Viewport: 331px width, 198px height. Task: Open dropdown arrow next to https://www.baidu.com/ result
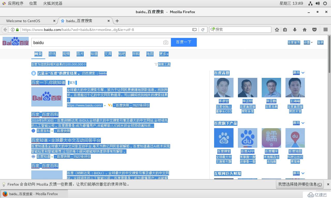click(x=105, y=105)
